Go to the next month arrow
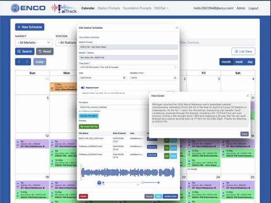Image resolution: width=271 pixels, height=203 pixels. (28, 62)
